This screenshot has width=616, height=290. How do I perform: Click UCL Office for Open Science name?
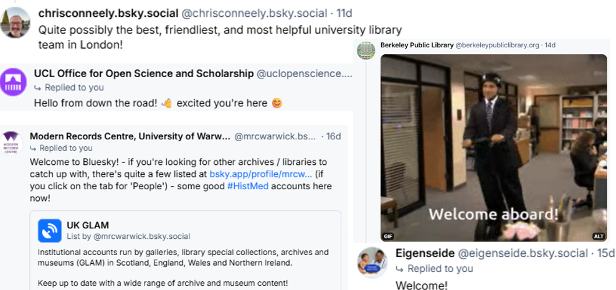point(144,73)
